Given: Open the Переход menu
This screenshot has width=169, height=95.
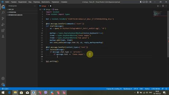Looking at the screenshot, I should [36, 2].
